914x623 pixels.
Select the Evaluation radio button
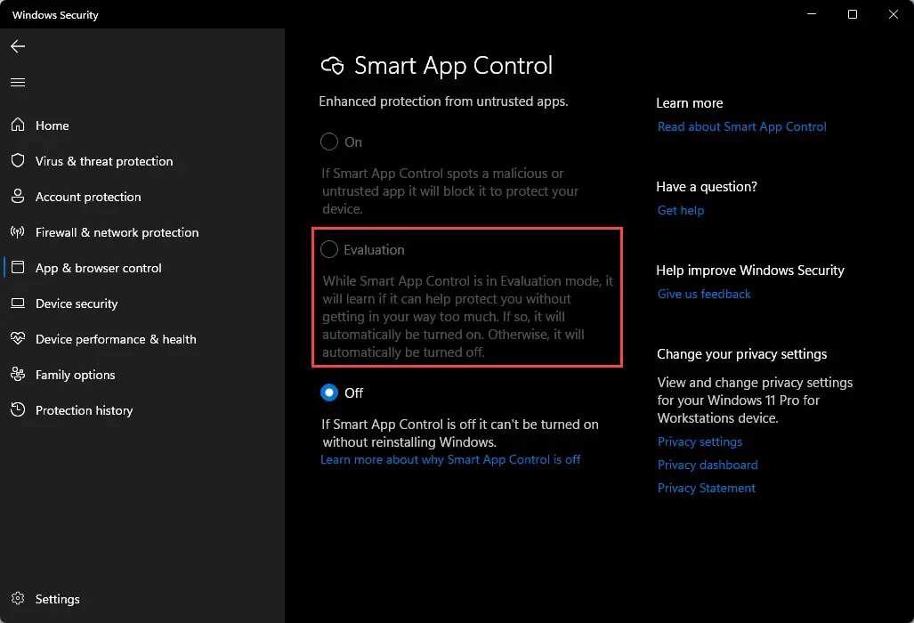(x=328, y=249)
